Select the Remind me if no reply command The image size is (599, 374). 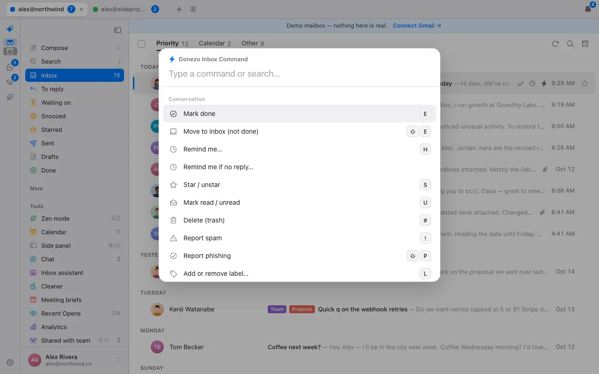[x=299, y=167]
